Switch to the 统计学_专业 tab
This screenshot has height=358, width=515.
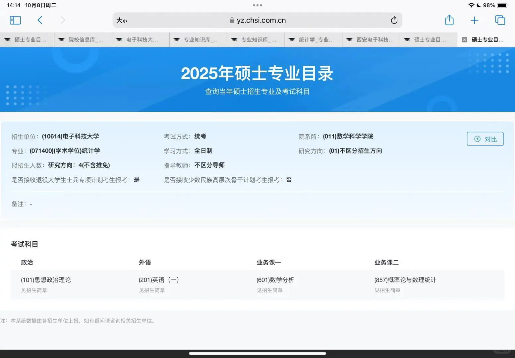[x=313, y=39]
